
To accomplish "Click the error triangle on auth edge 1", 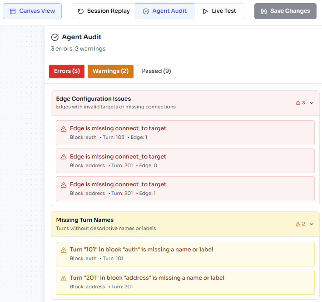I will tap(64, 129).
